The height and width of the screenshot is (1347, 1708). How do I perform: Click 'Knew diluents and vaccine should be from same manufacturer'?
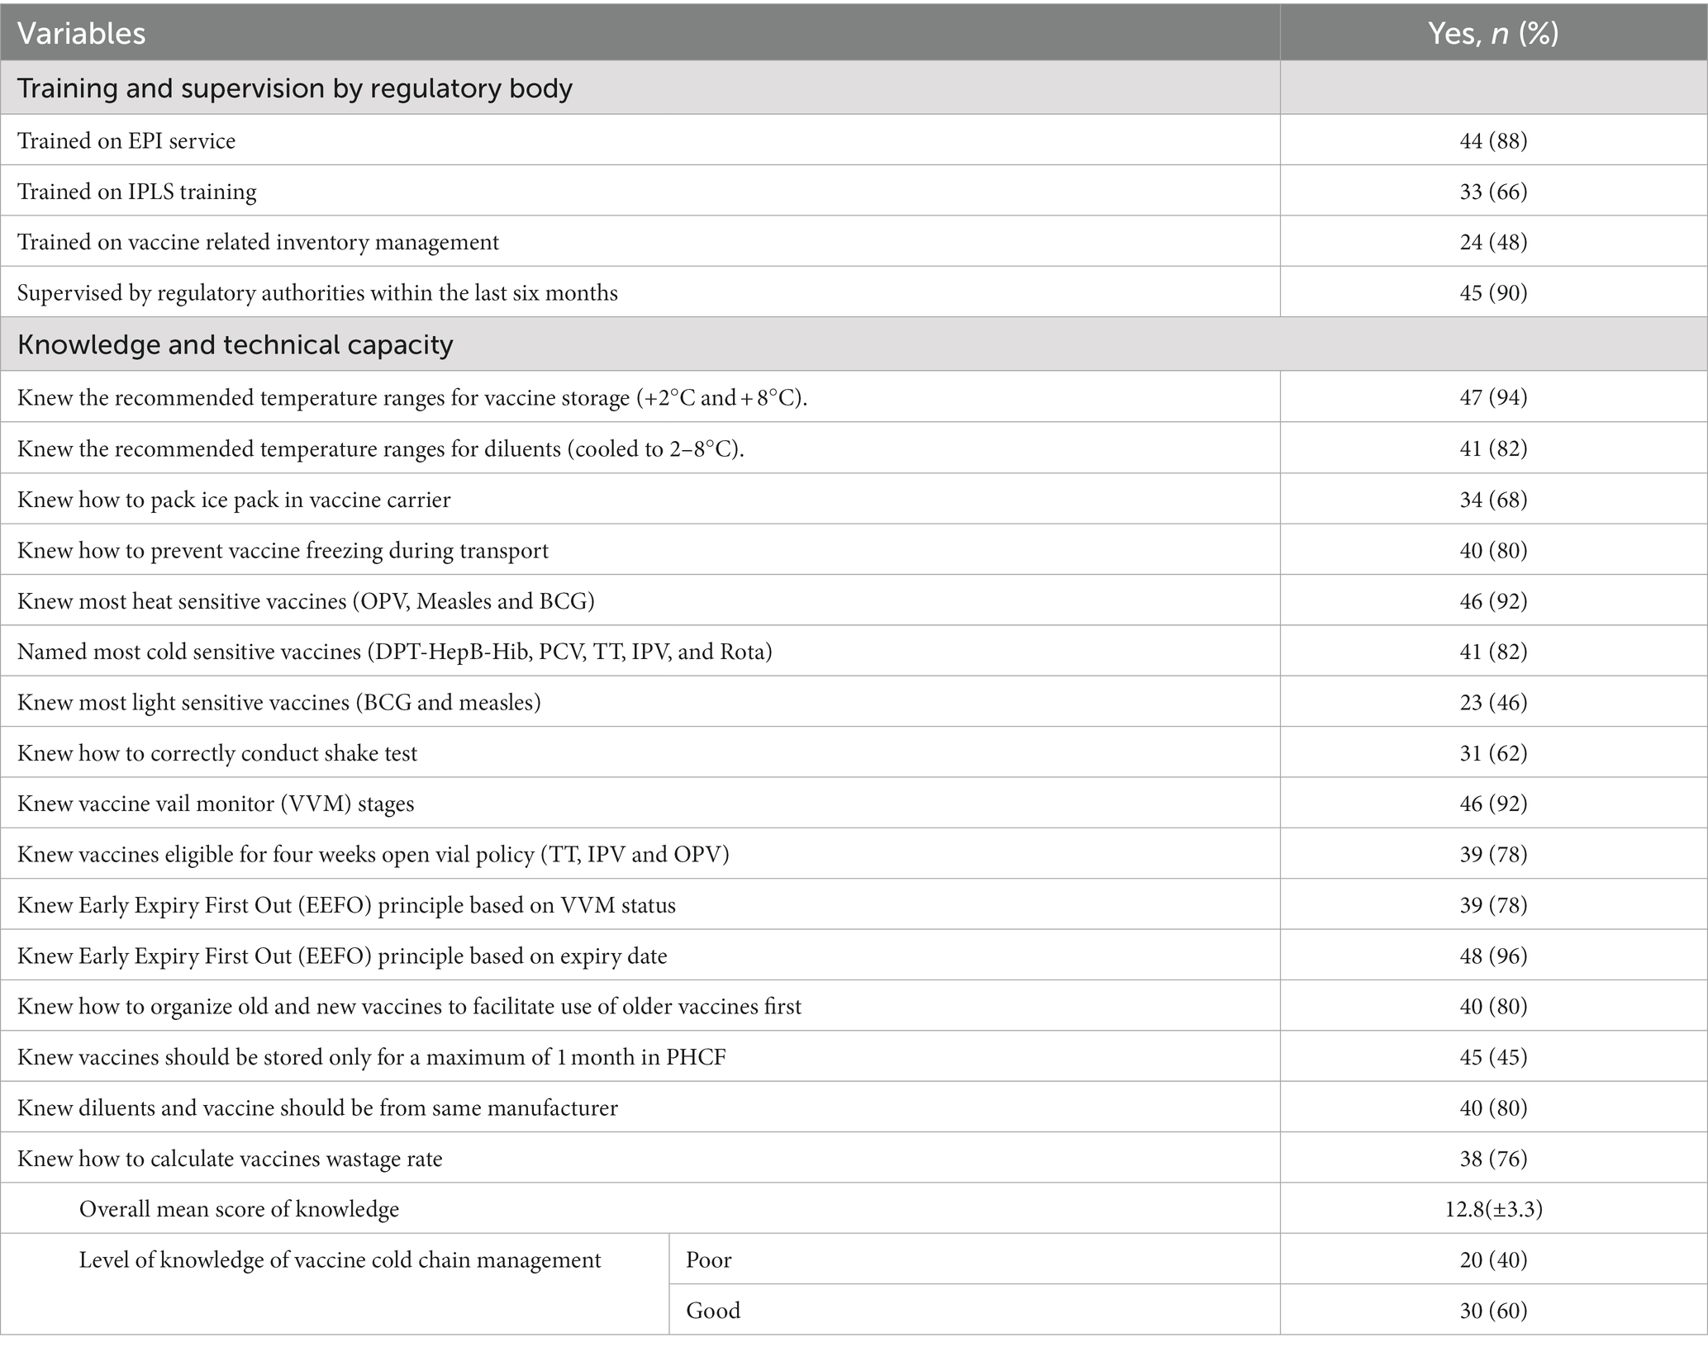(317, 1107)
